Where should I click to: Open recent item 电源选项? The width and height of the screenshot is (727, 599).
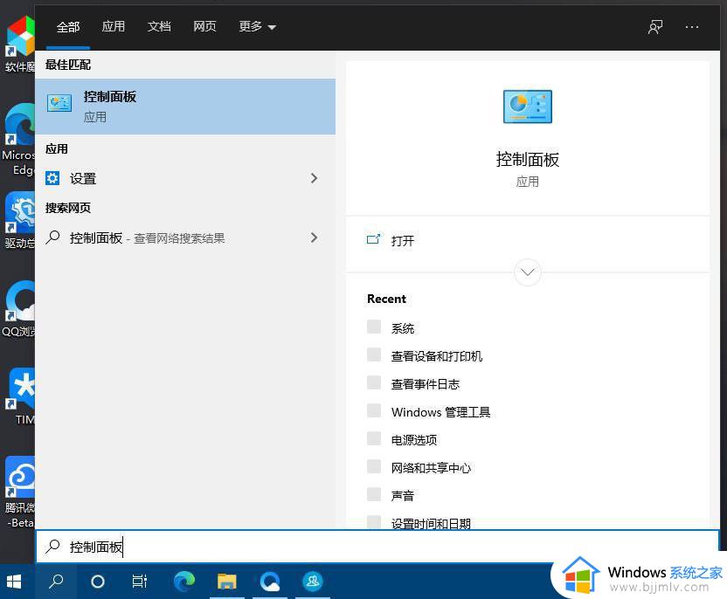coord(413,439)
